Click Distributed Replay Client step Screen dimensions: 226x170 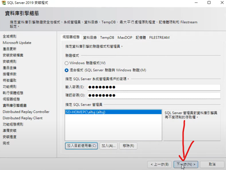(23, 118)
